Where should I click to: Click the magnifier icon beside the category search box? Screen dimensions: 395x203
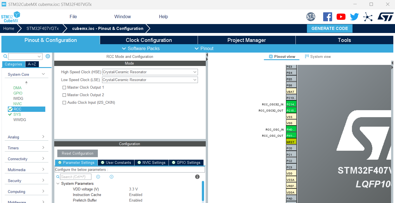5,56
